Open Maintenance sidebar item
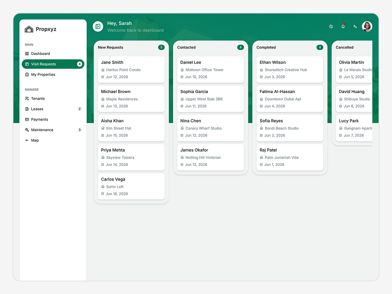Image resolution: width=392 pixels, height=294 pixels. 53,130
